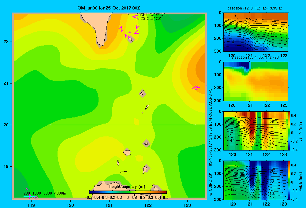Click the vel. E colorbar strip
Image resolution: width=306 pixels, height=208 pixels.
tap(289, 180)
